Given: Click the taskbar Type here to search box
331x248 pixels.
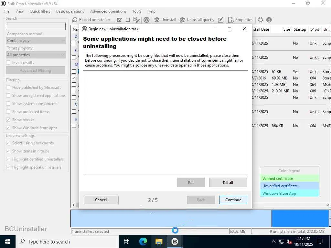Looking at the screenshot, I should (x=67, y=242).
